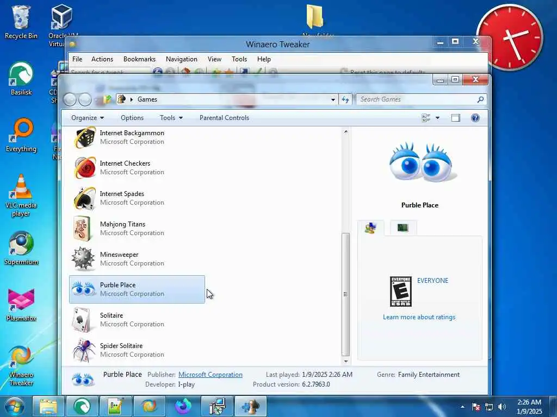Click the ESRB Everyone rating badge
Viewport: 557px width, 417px height.
(x=401, y=292)
